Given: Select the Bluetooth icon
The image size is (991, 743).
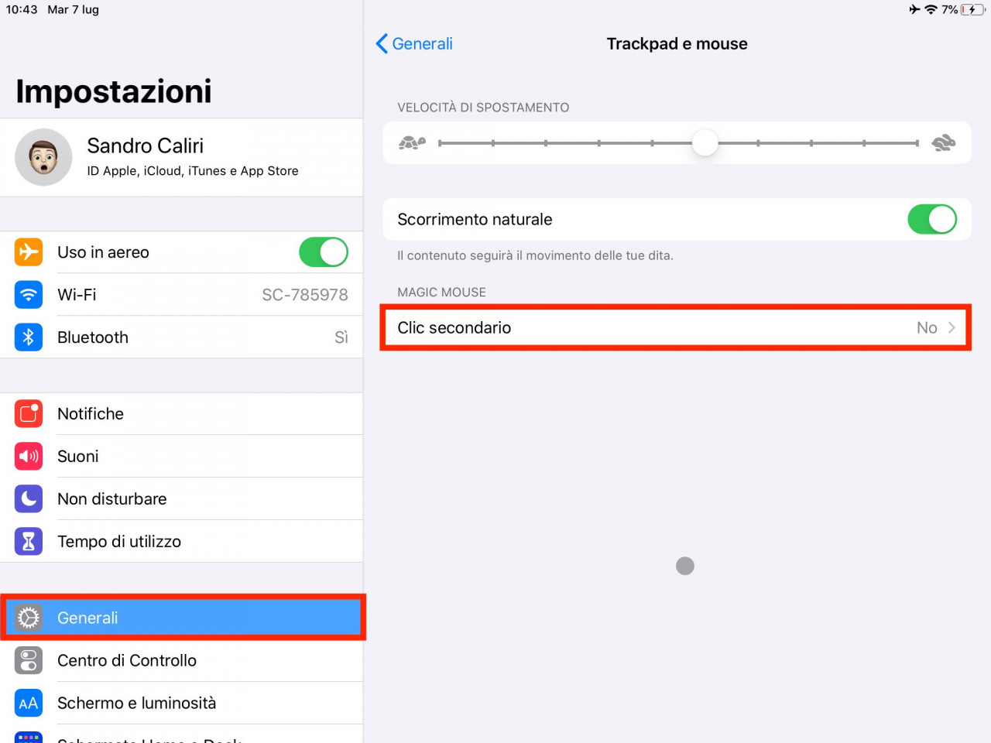Looking at the screenshot, I should pyautogui.click(x=29, y=337).
